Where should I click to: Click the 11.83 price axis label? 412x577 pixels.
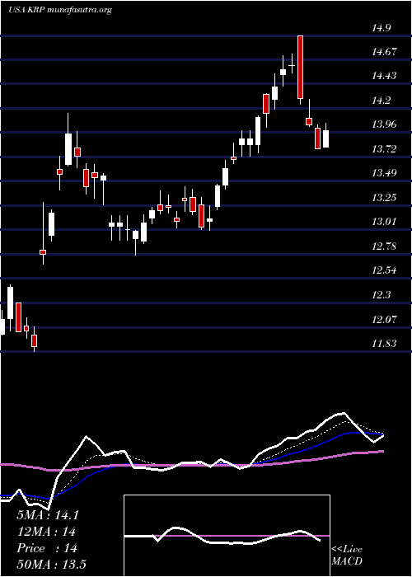coord(385,344)
